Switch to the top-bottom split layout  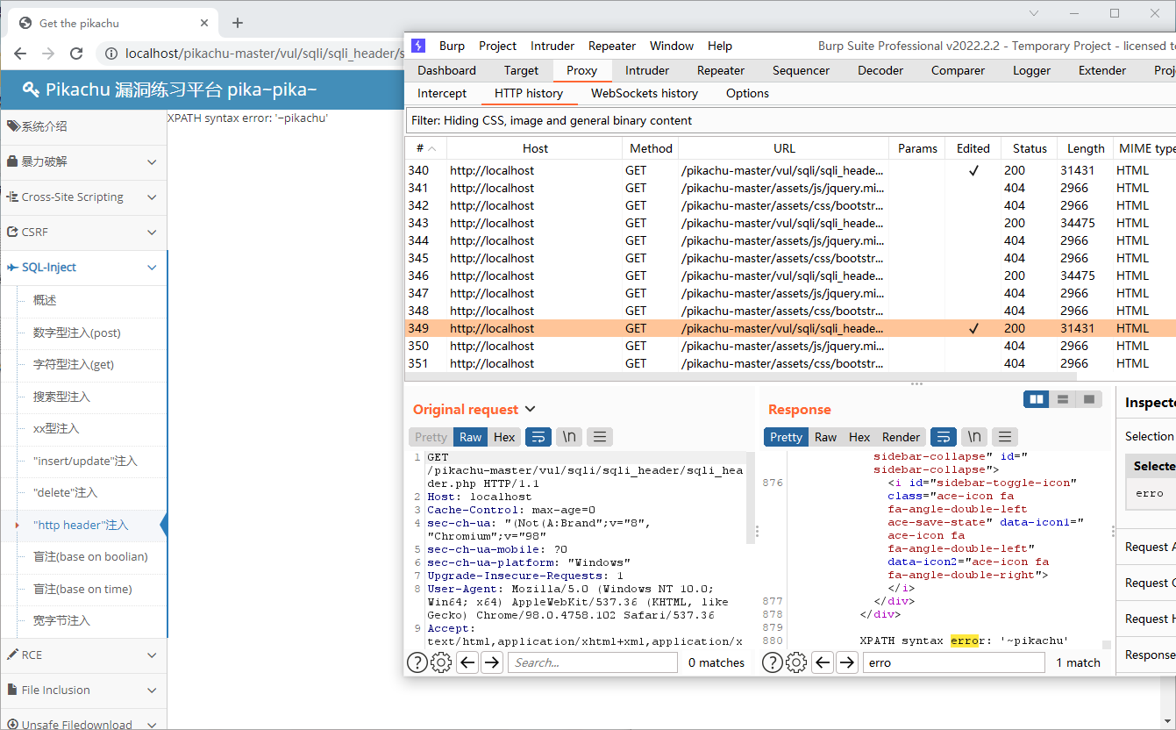click(1063, 399)
